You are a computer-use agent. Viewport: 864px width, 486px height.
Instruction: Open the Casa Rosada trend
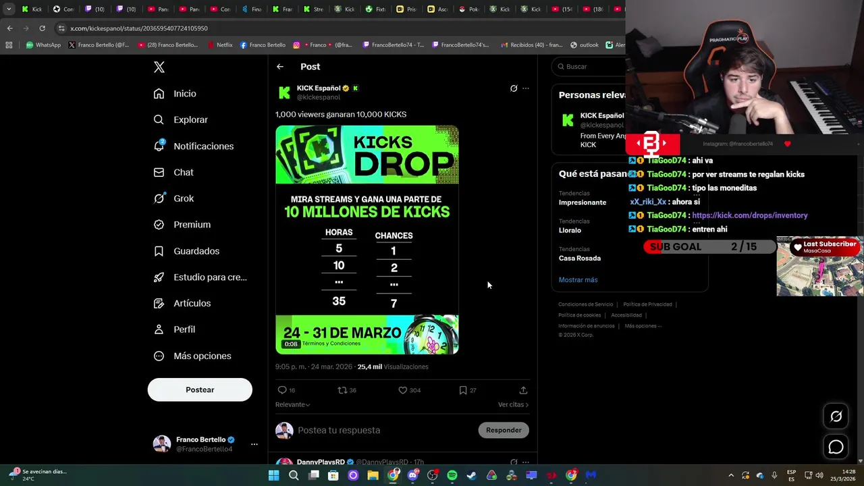580,258
